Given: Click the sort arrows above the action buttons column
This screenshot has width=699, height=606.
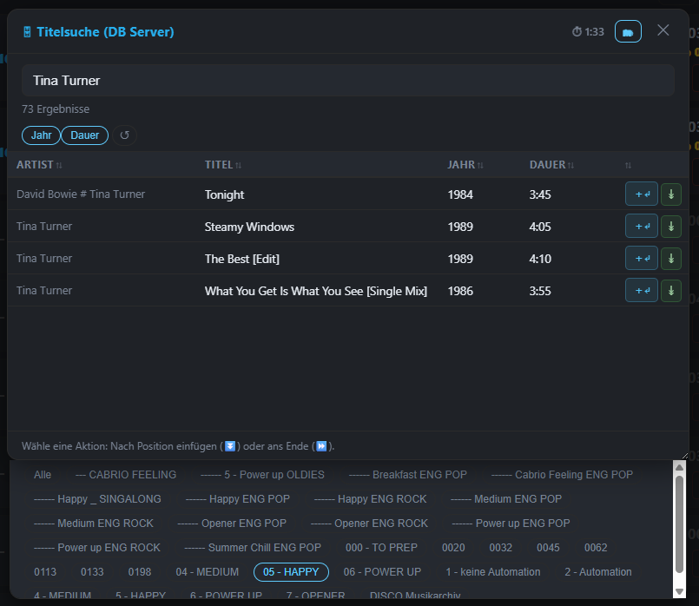Looking at the screenshot, I should coord(628,165).
